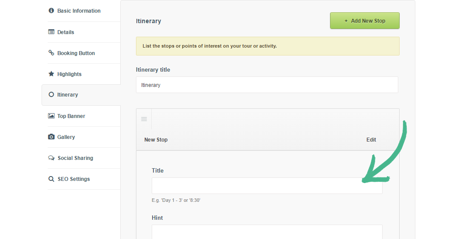The image size is (470, 239).
Task: Go to SEO Settings section
Action: point(73,179)
